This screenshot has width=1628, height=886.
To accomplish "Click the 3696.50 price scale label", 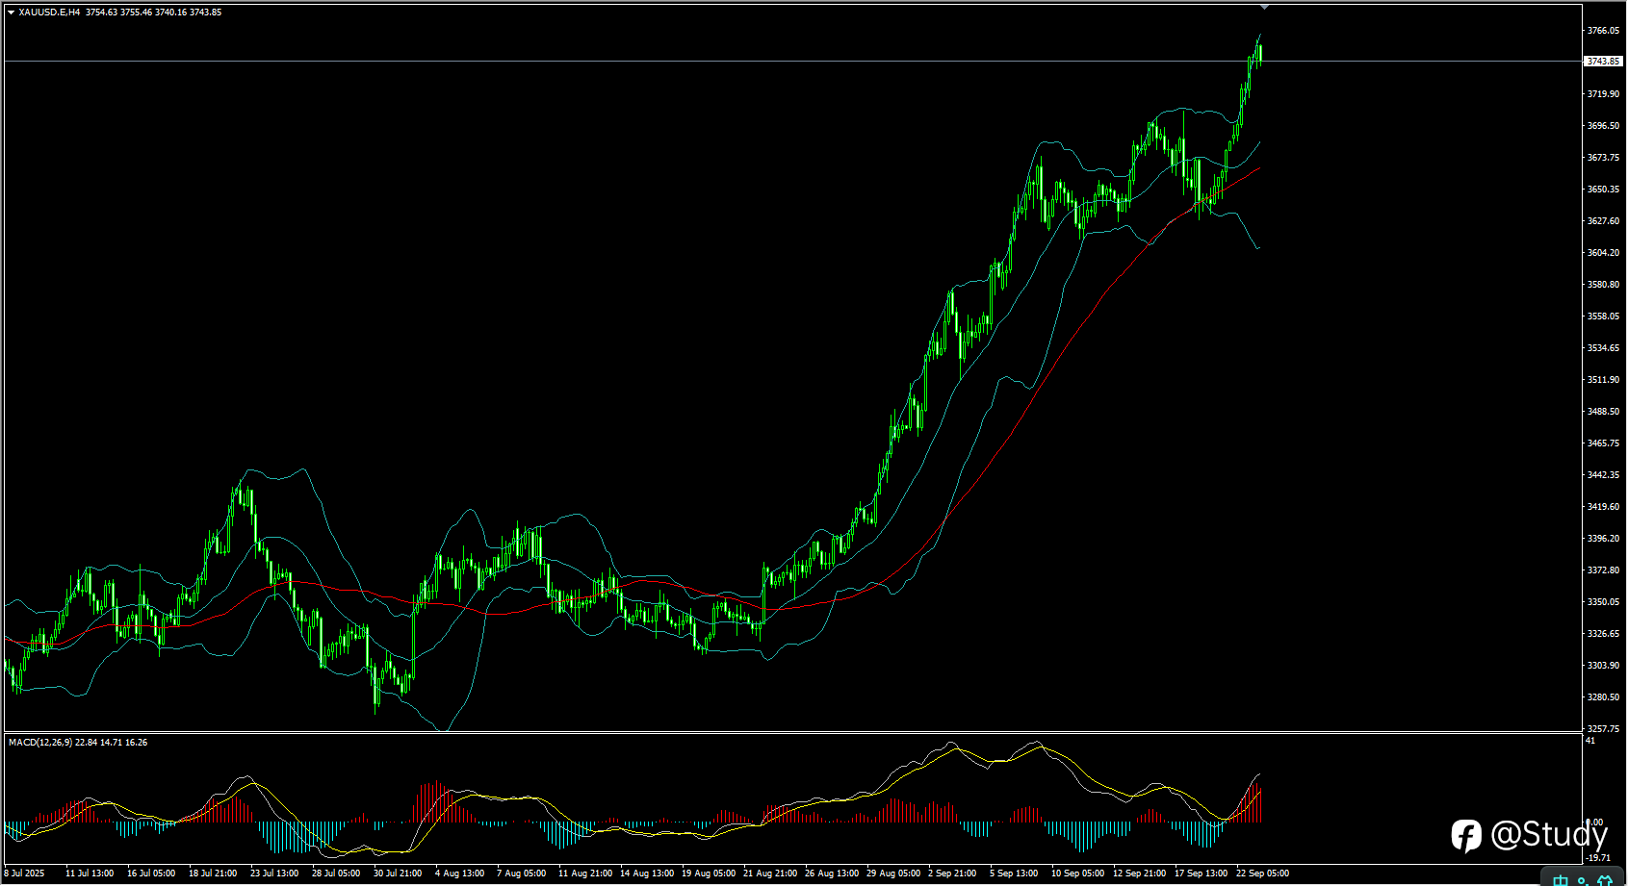I will click(x=1603, y=126).
